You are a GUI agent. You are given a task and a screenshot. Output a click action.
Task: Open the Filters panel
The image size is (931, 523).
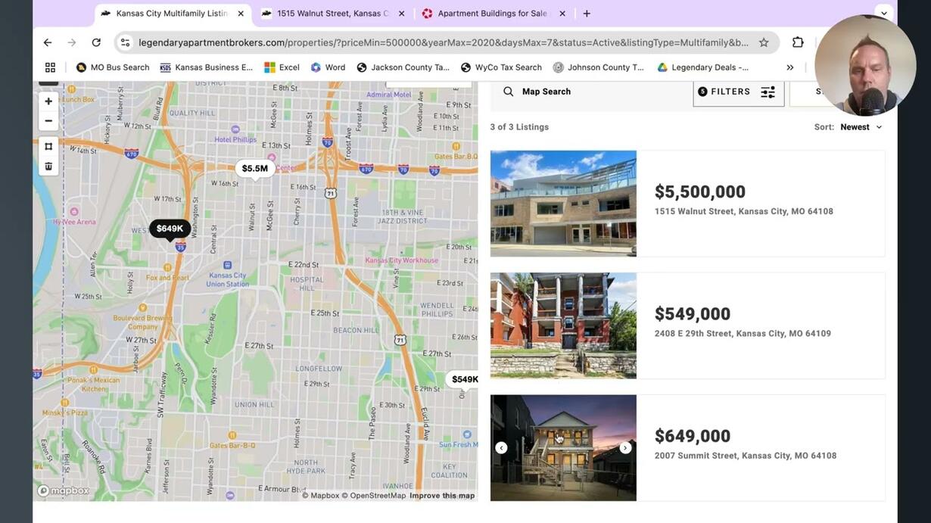[x=739, y=92]
